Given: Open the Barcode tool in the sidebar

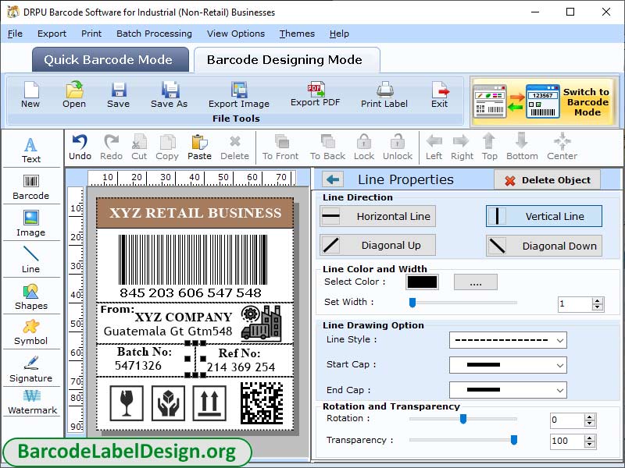Looking at the screenshot, I should [x=31, y=186].
